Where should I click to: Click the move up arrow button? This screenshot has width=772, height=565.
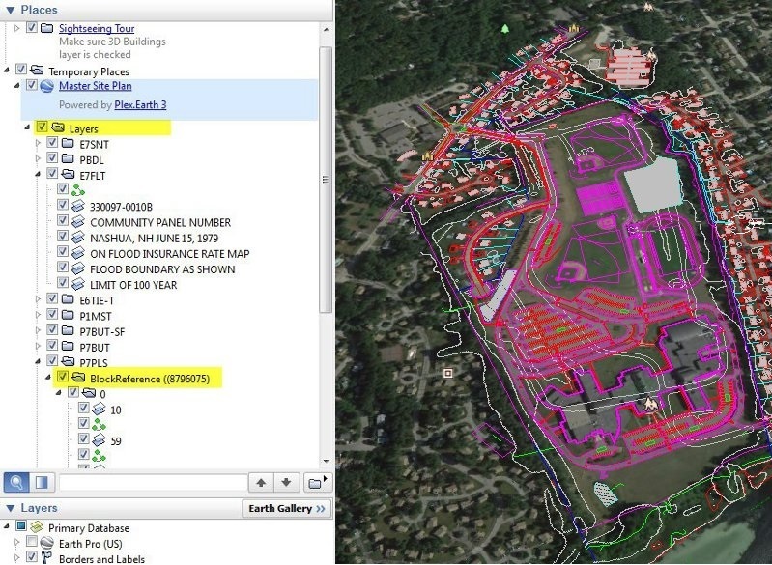(x=262, y=482)
